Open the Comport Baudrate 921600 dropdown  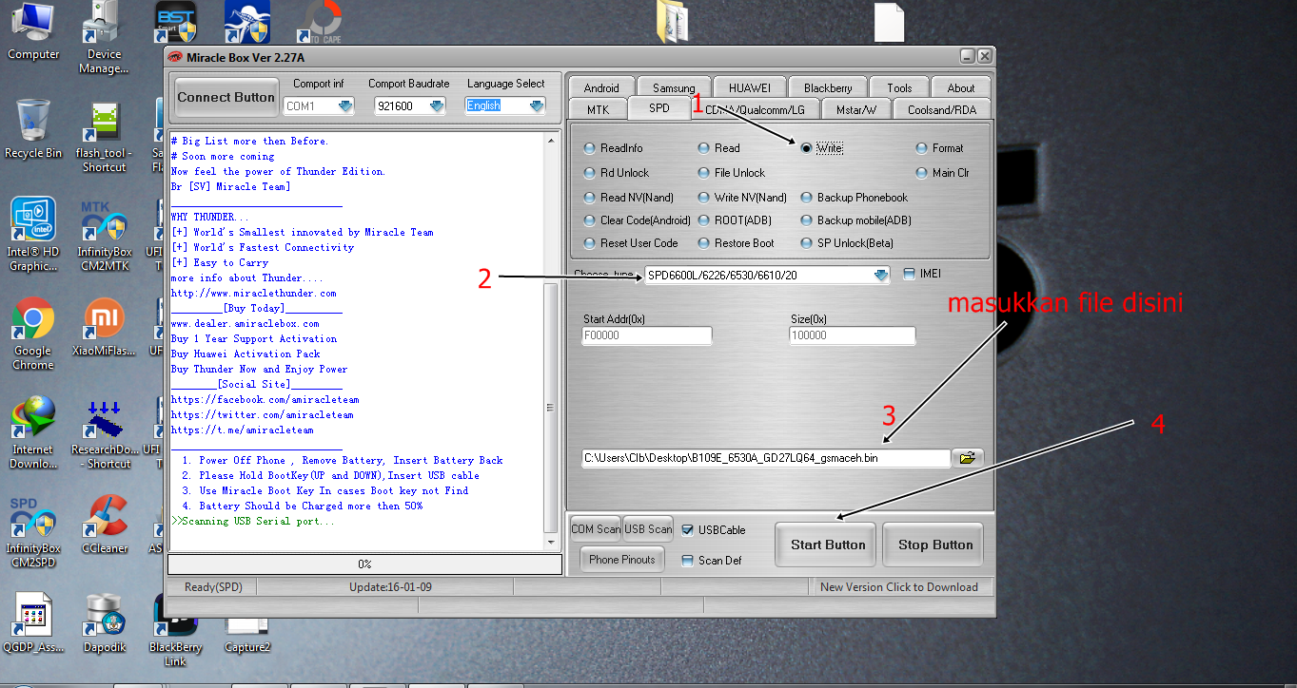point(437,105)
